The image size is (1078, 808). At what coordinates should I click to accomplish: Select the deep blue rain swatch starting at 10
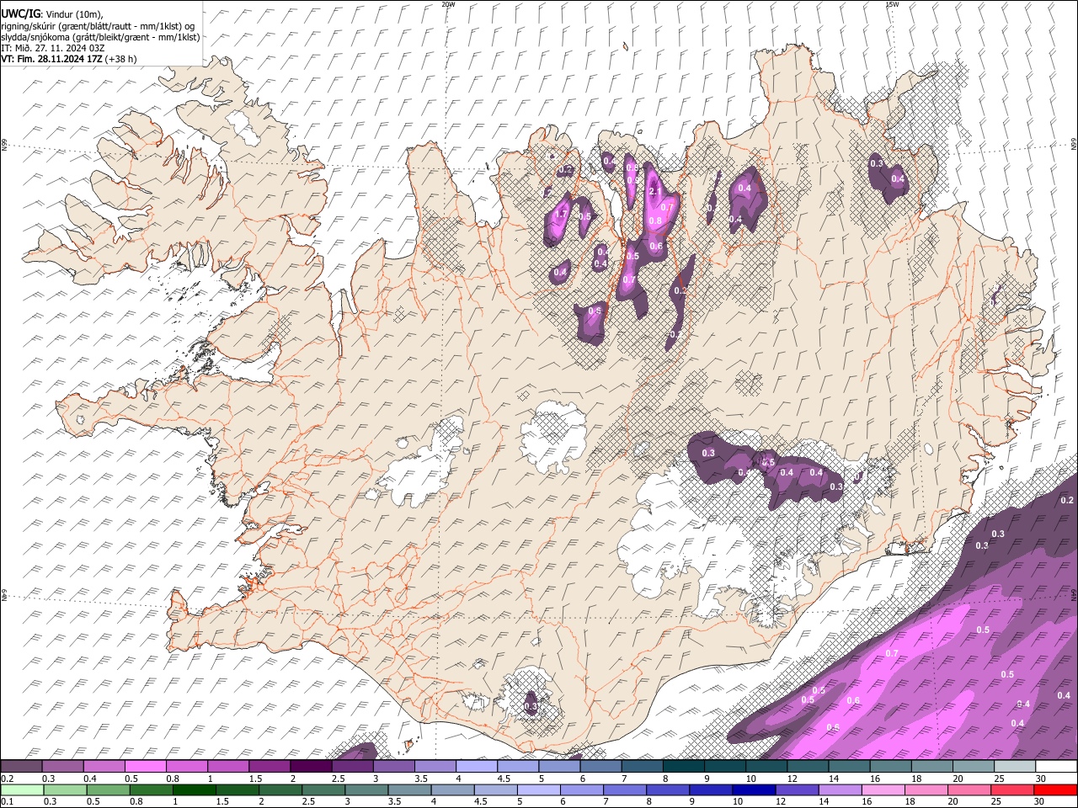754,790
